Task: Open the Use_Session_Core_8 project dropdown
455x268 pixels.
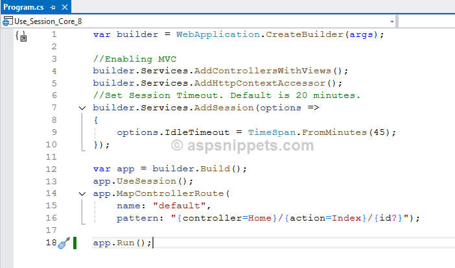Action: (x=392, y=21)
